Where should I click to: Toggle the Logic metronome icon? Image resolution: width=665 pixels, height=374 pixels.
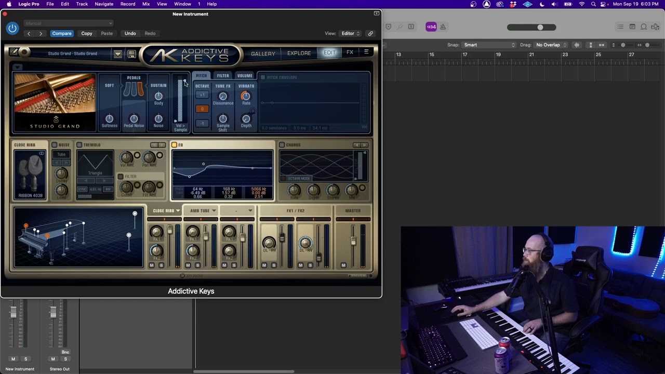(443, 27)
